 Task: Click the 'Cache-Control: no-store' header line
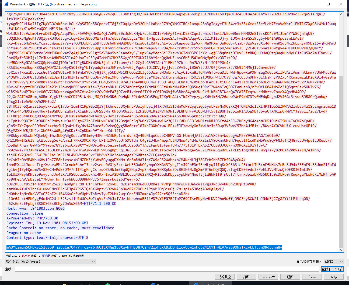tap(60, 228)
